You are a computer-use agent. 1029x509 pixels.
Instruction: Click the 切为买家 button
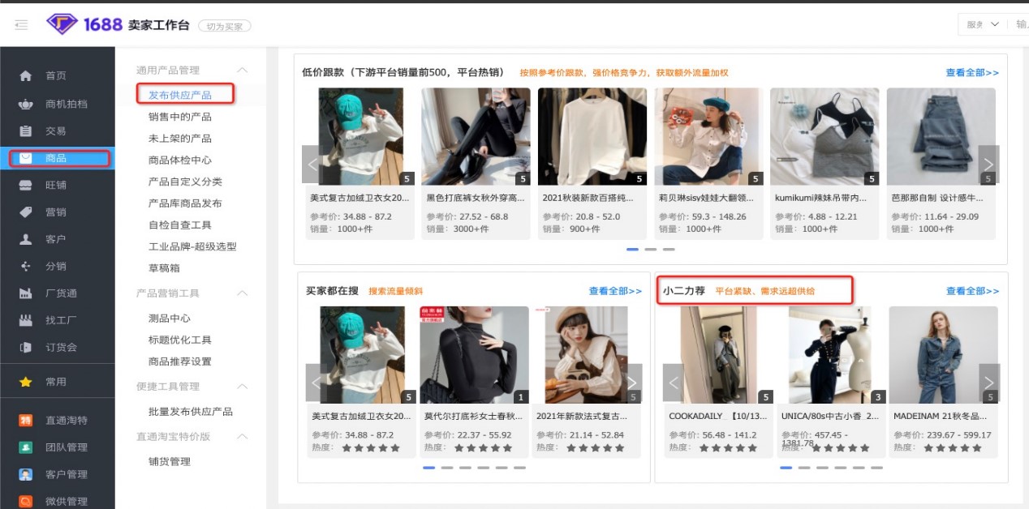(x=225, y=25)
